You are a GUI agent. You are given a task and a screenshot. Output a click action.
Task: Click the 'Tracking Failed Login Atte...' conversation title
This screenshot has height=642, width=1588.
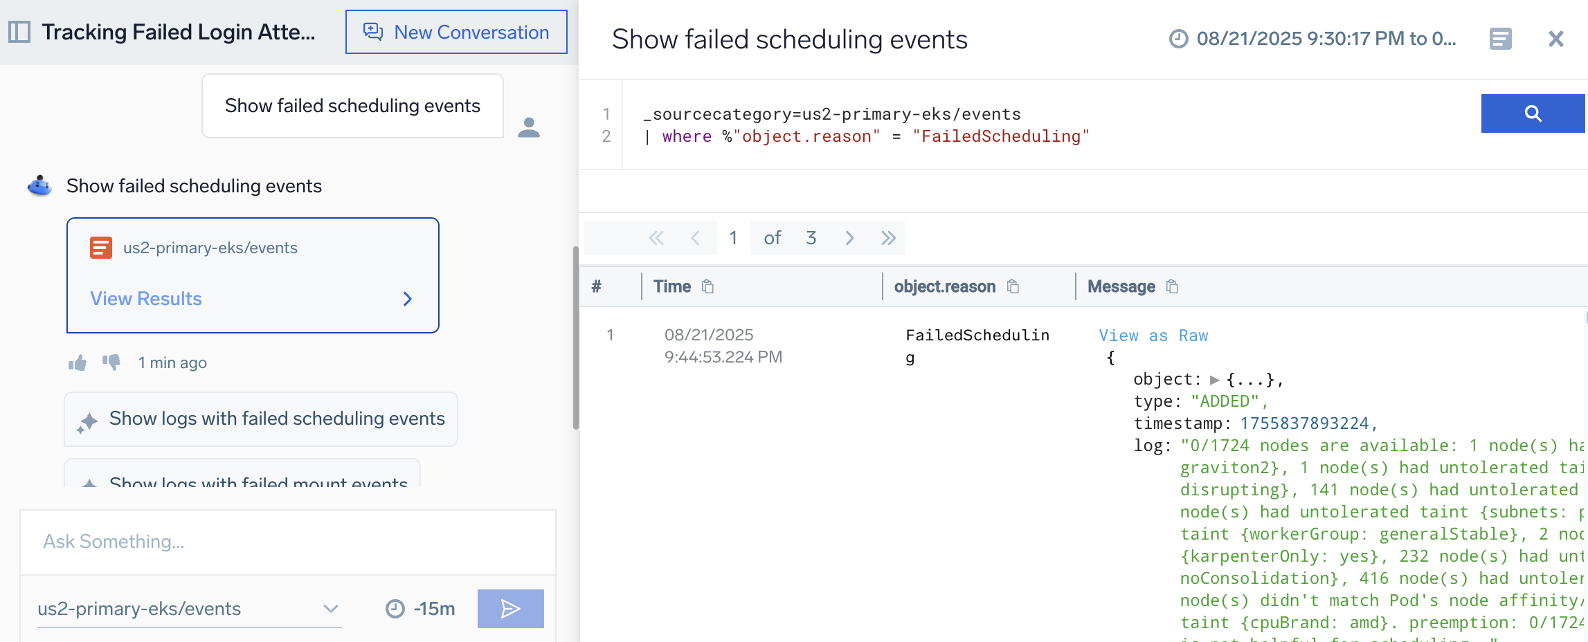coord(178,32)
